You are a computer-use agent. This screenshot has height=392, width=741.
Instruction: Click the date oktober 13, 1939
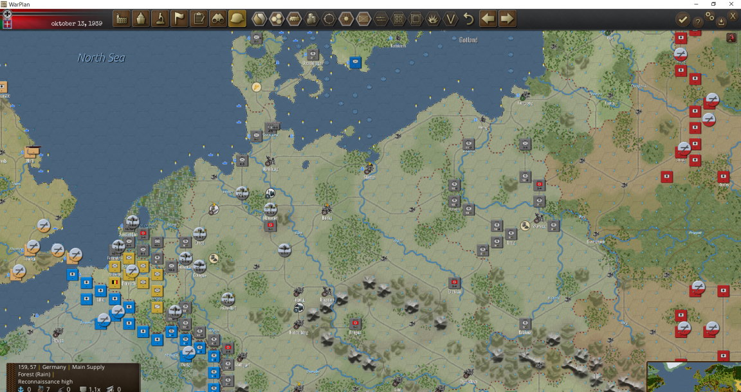click(77, 23)
